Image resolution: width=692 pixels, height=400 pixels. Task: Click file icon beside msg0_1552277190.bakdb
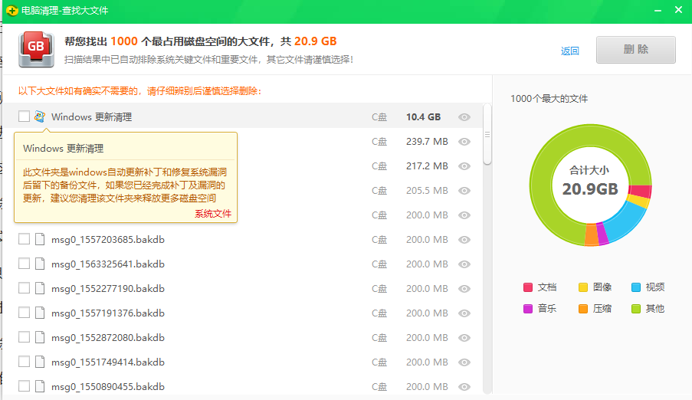tap(40, 289)
